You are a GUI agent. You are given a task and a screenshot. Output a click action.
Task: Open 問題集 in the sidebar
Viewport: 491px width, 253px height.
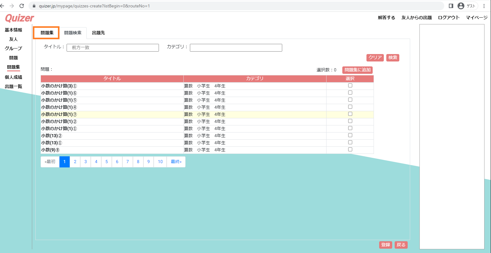point(13,67)
